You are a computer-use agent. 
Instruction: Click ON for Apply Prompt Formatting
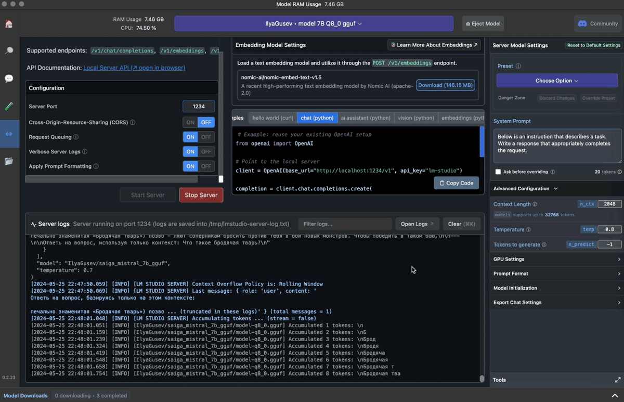click(x=190, y=166)
